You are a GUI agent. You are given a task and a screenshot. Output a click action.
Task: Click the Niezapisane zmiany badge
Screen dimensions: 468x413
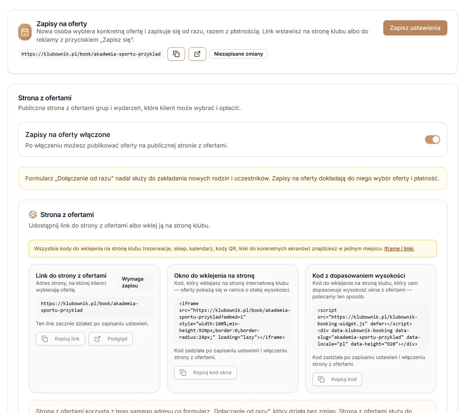pos(239,54)
